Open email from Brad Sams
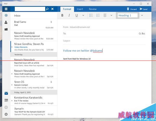Viewport: 156px width, 121px height. (x=34, y=24)
